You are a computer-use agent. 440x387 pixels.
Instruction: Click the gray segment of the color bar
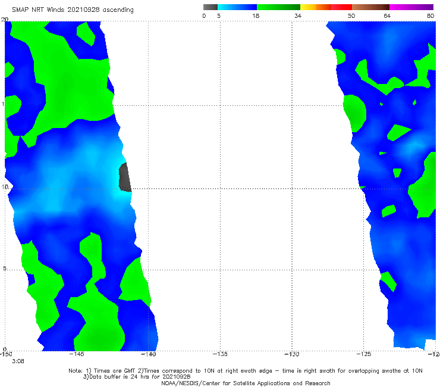210,7
